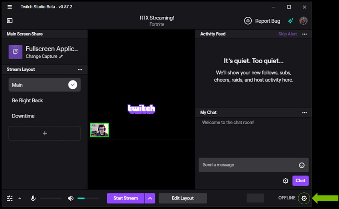The image size is (339, 209).
Task: Switch to Downtime layout
Action: click(23, 116)
